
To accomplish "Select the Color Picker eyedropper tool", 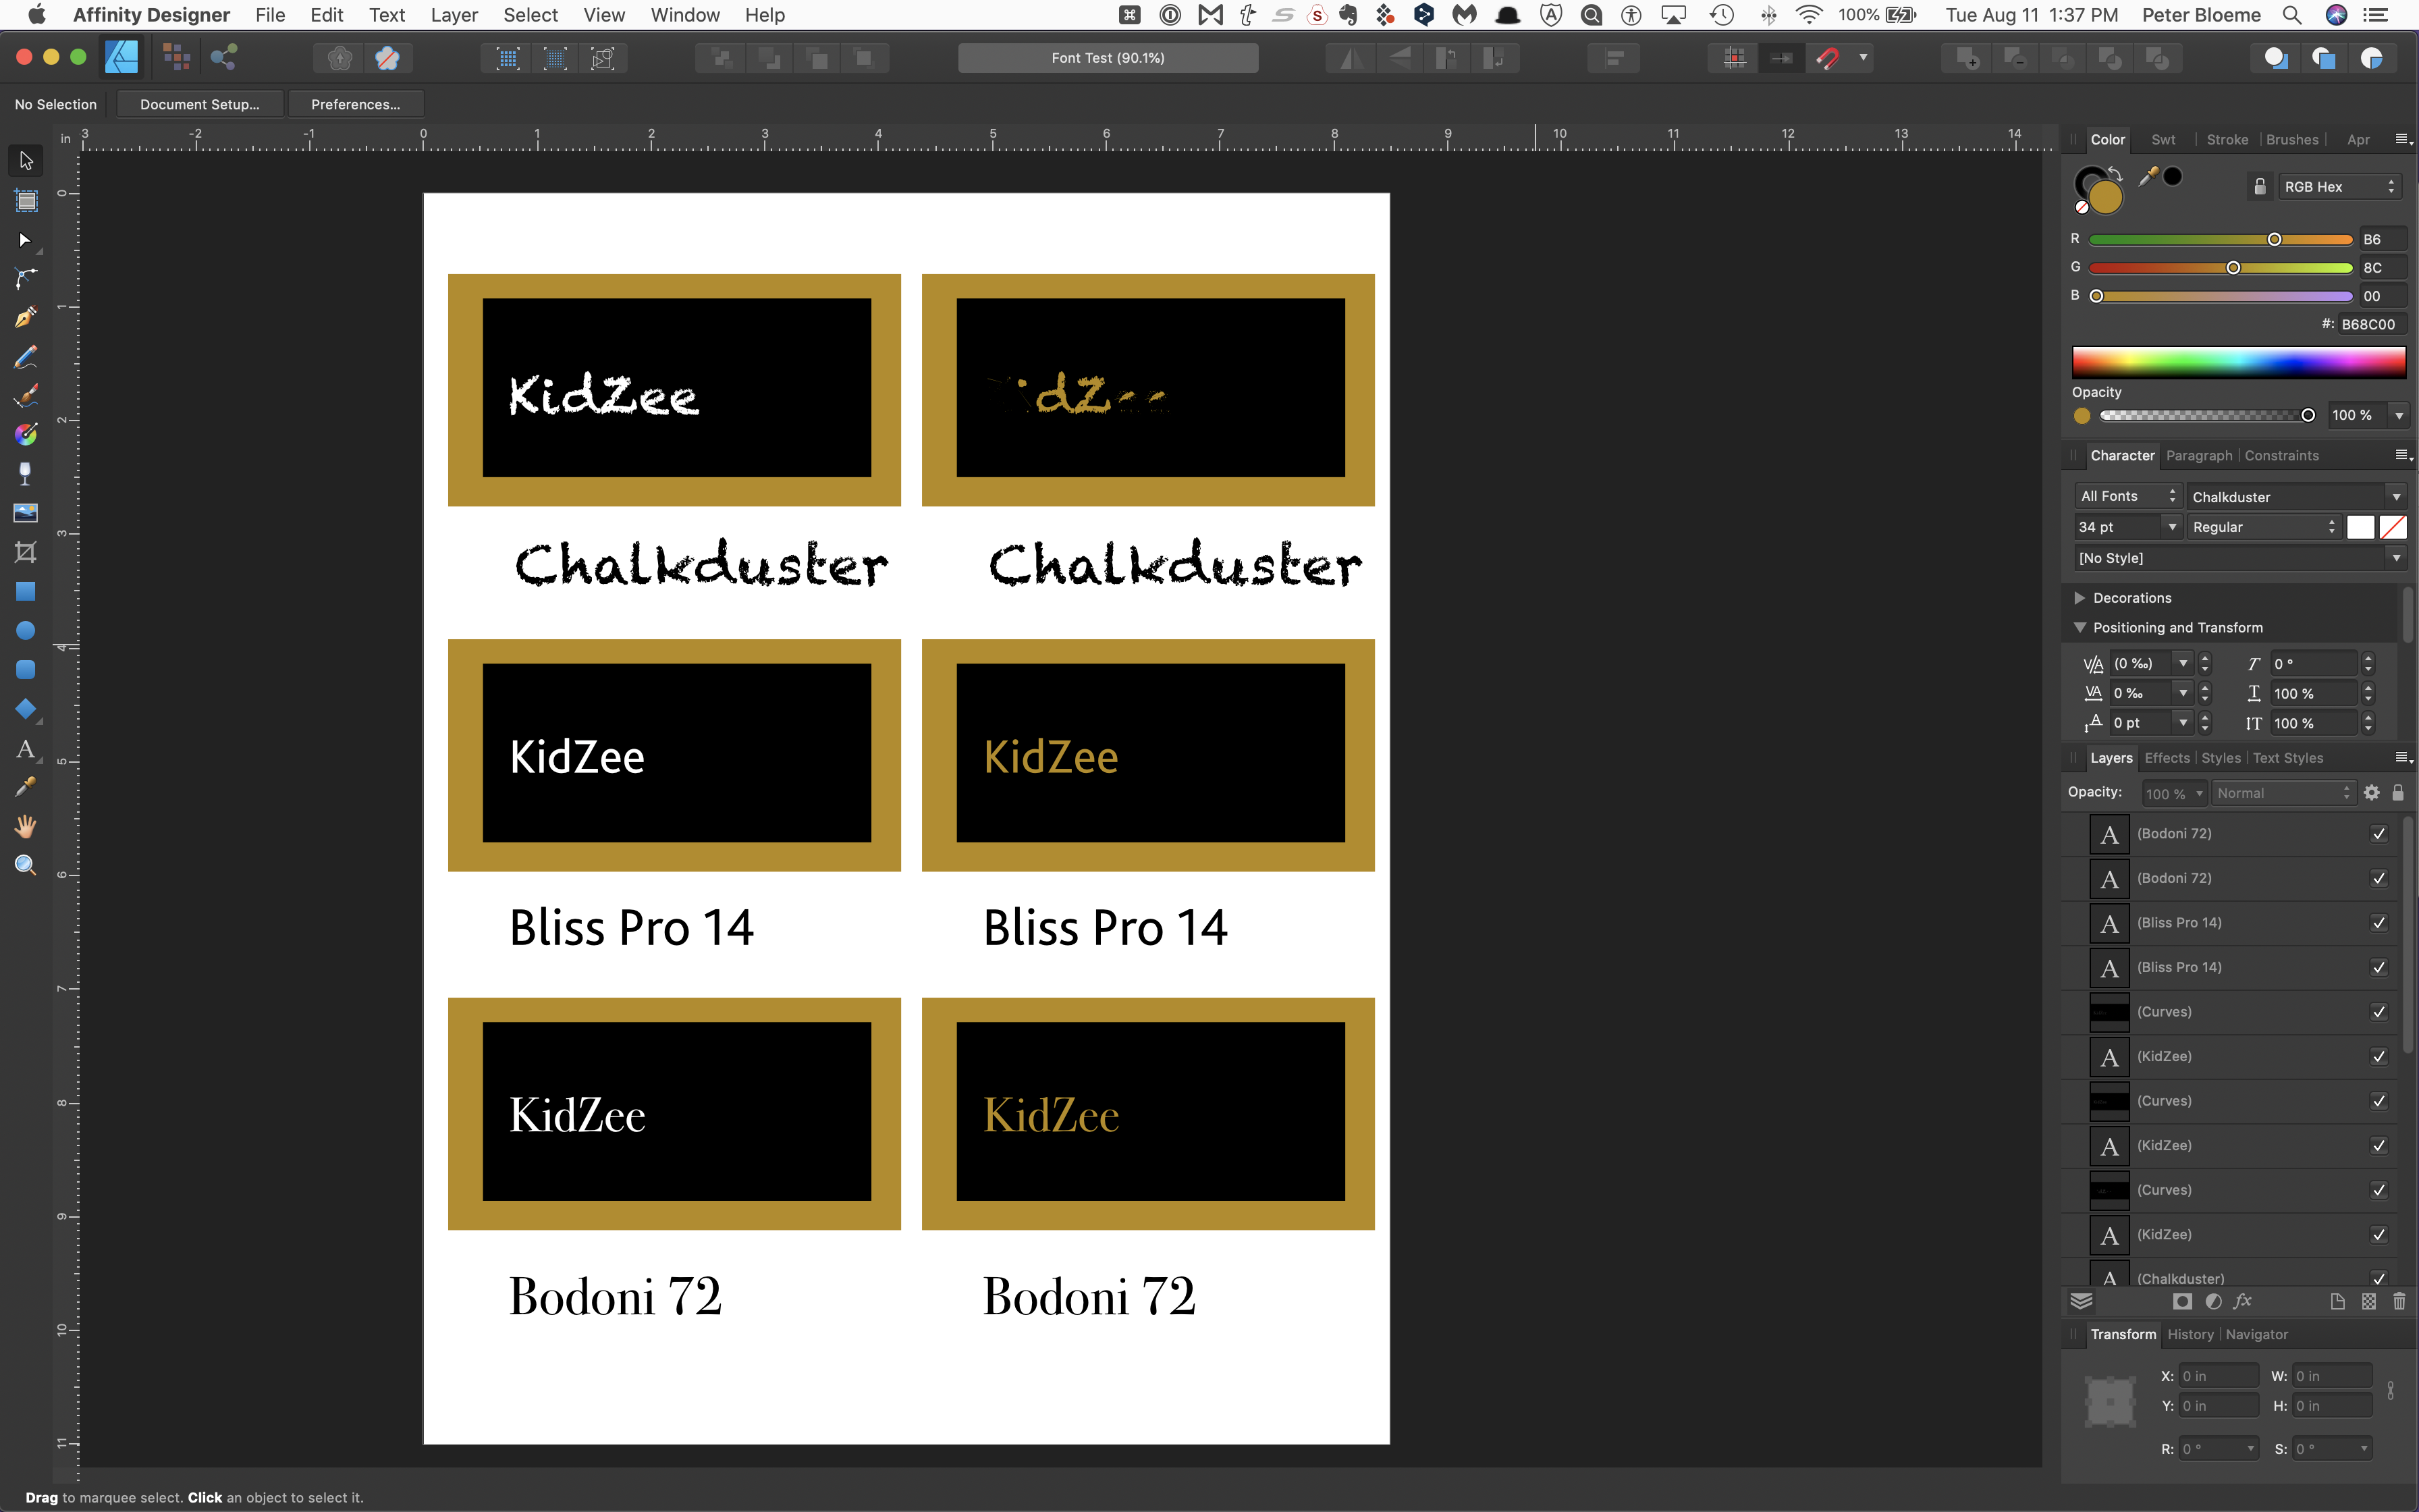I will (26, 787).
